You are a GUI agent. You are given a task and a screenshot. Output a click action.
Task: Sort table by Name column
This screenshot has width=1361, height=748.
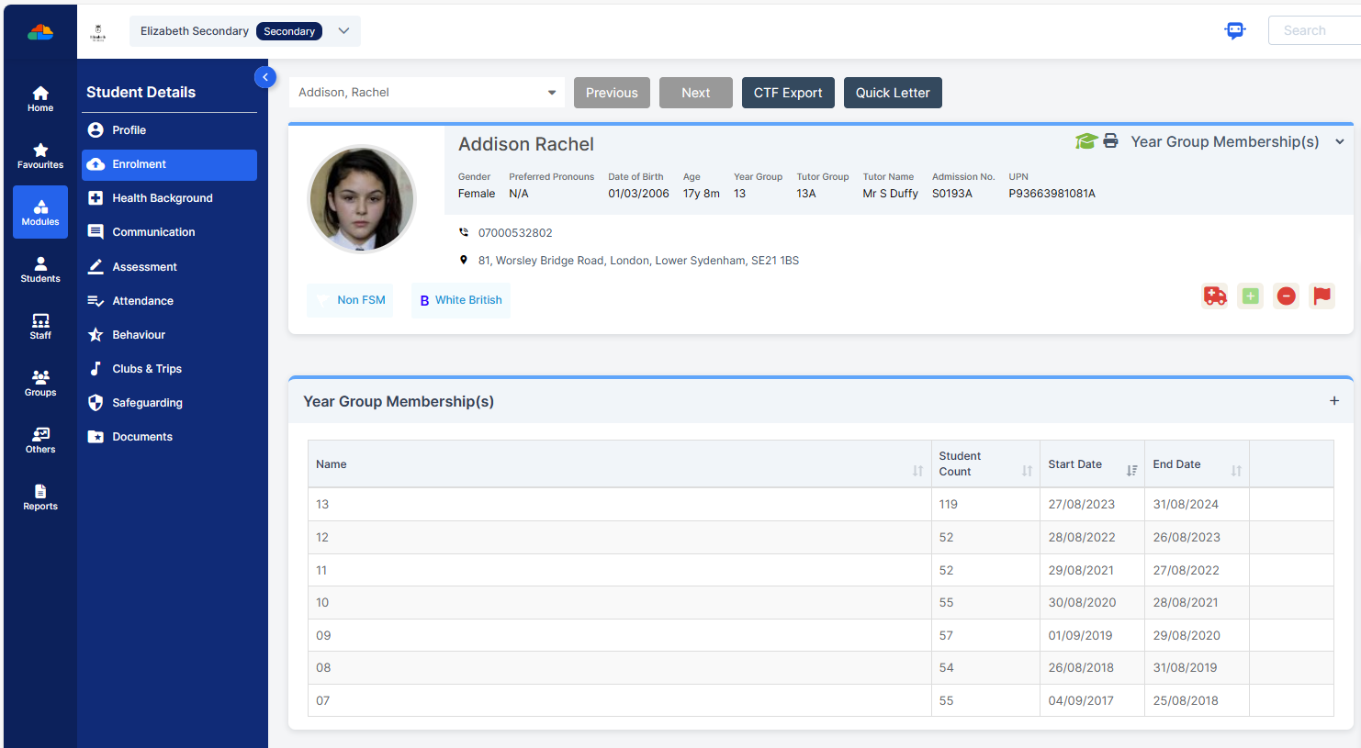[x=620, y=464]
